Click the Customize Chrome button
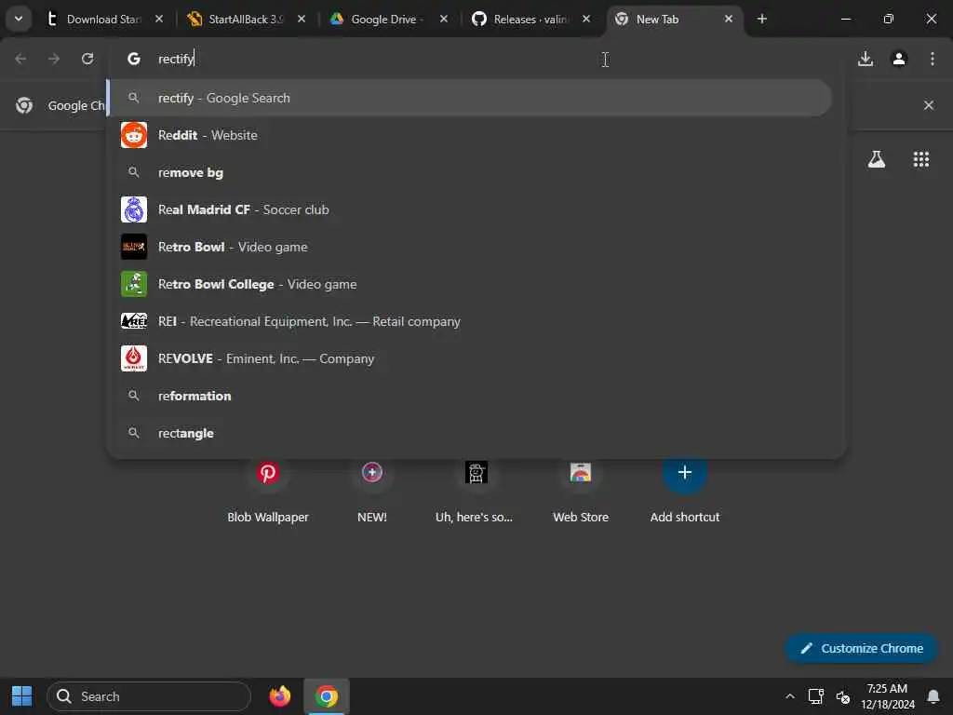Screen dimensions: 953x715 [x=861, y=648]
